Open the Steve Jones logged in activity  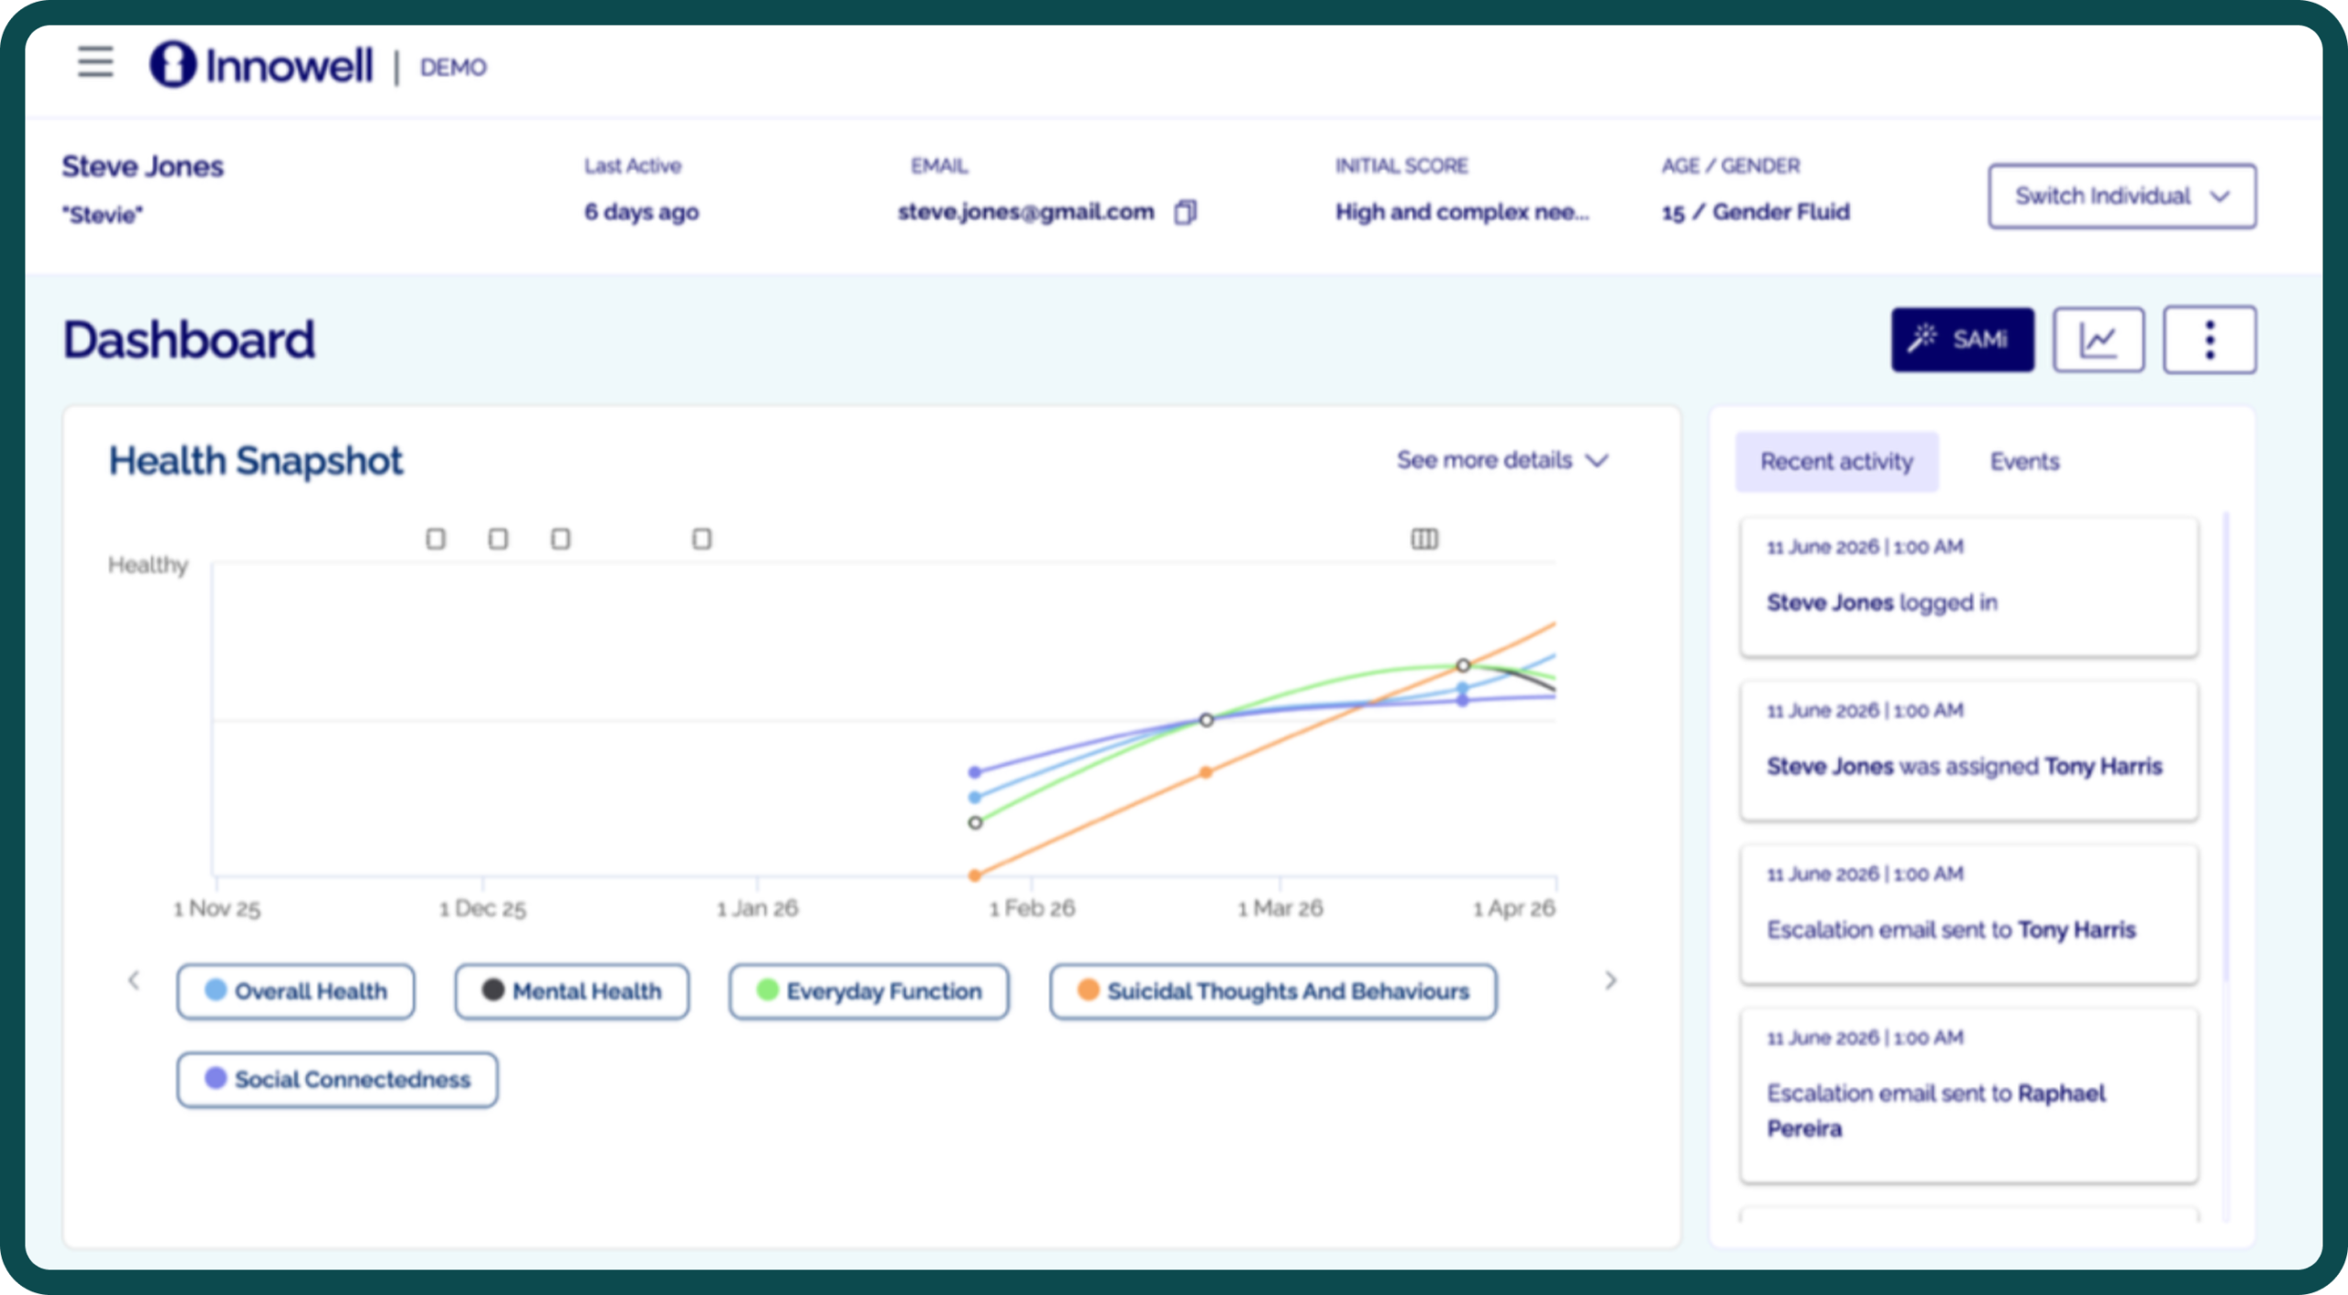(x=1969, y=587)
